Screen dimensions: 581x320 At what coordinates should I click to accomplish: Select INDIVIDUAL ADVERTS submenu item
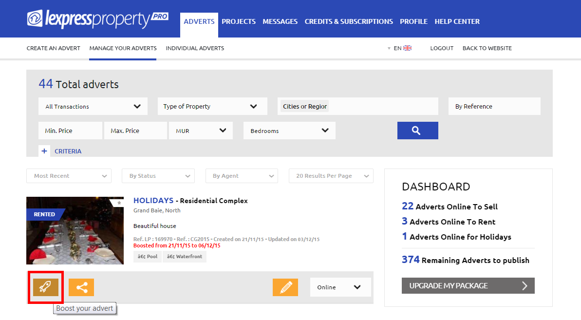195,48
